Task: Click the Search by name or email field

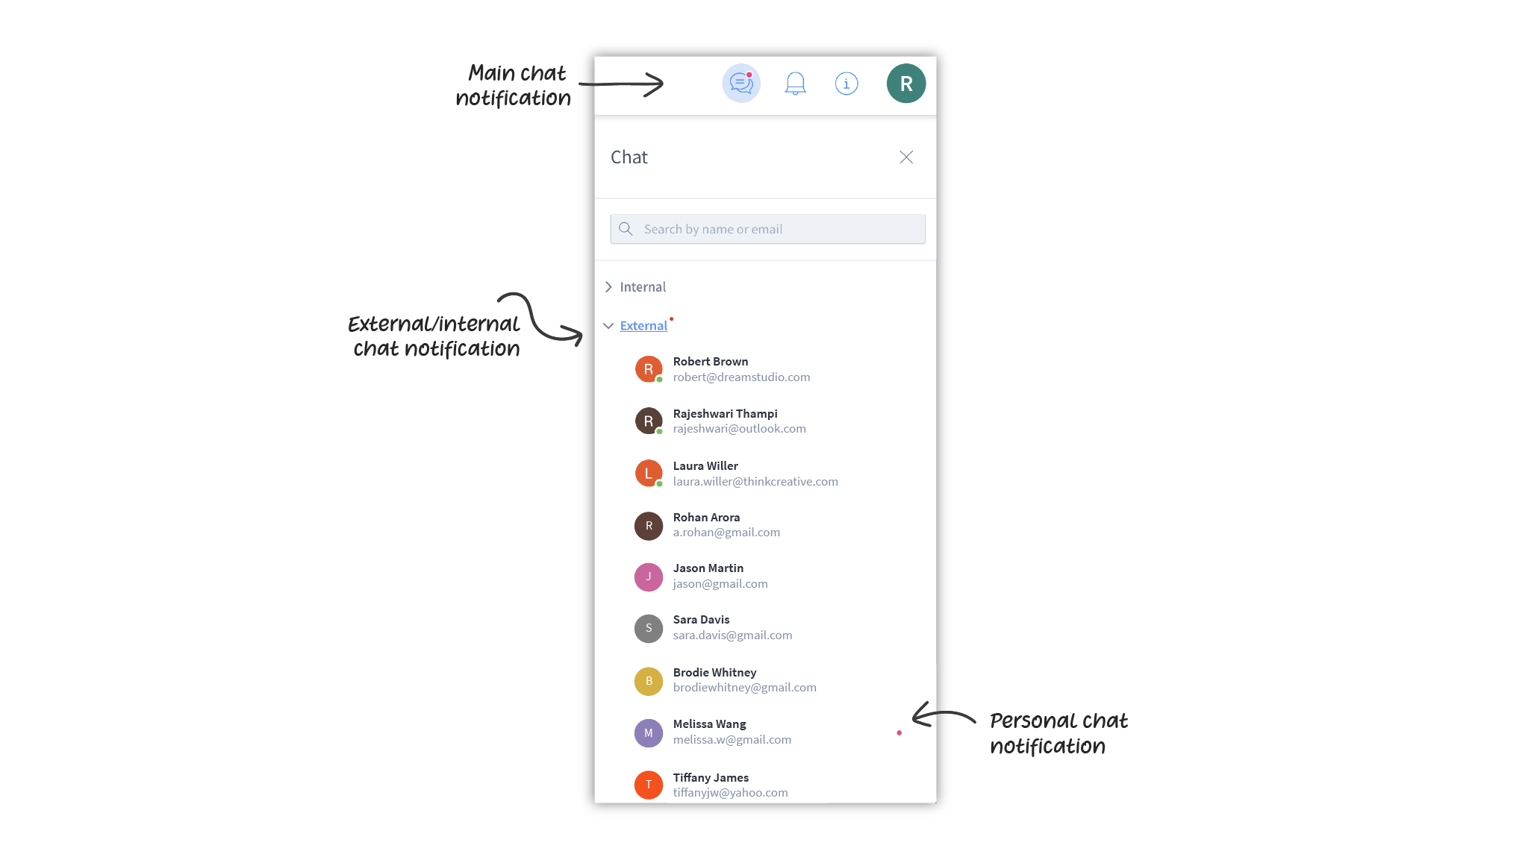Action: coord(767,227)
